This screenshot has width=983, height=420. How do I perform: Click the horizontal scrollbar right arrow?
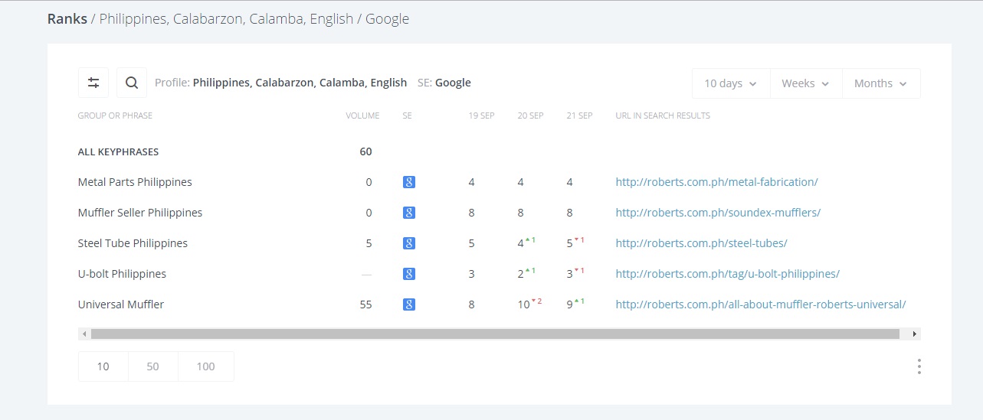click(914, 334)
